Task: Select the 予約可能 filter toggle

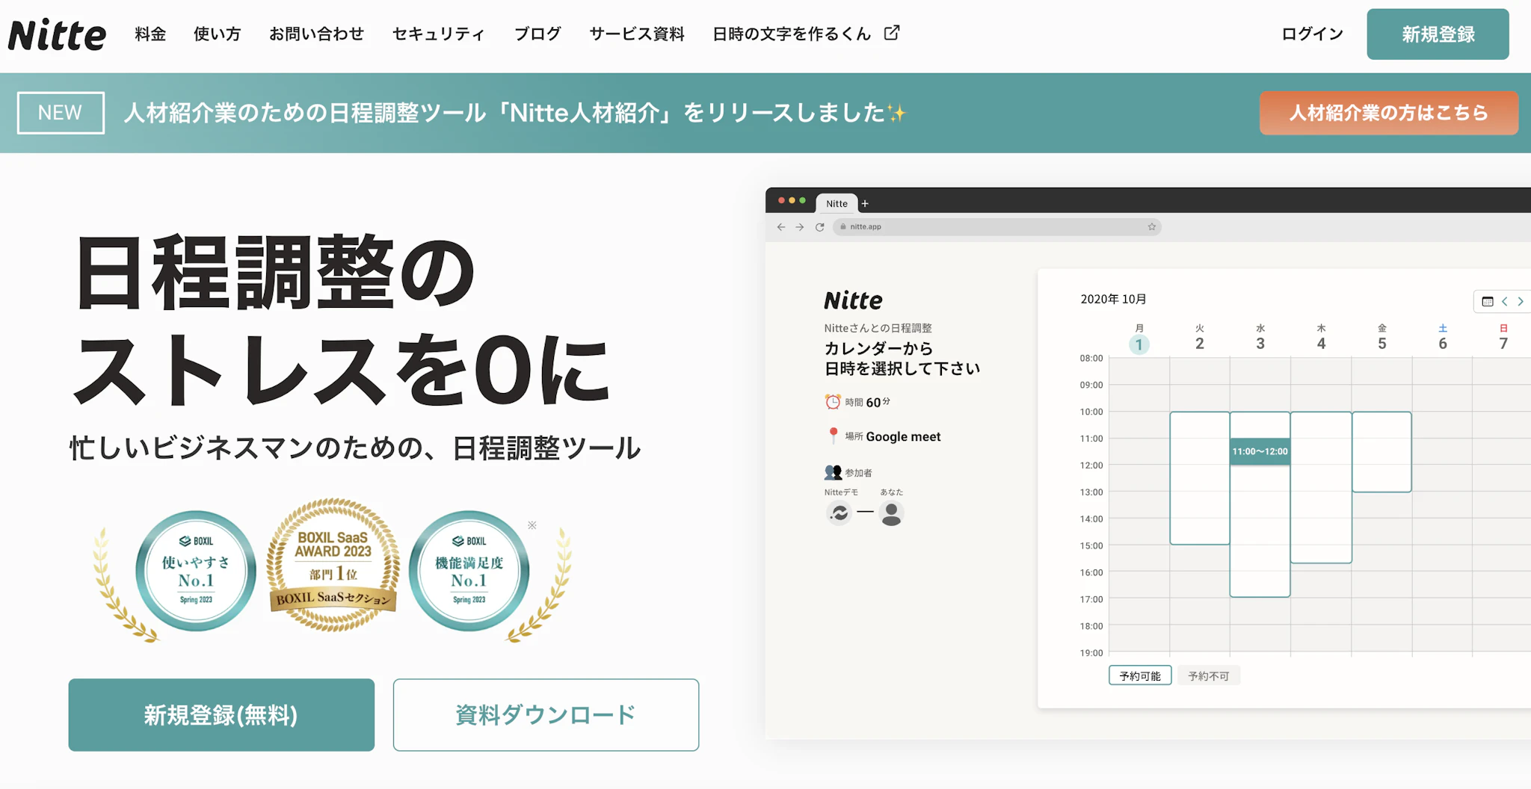Action: [1139, 675]
